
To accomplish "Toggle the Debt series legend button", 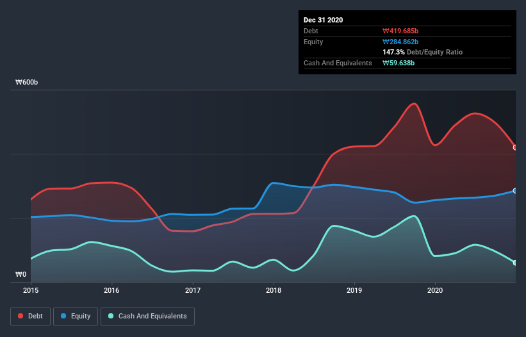I will pyautogui.click(x=30, y=316).
